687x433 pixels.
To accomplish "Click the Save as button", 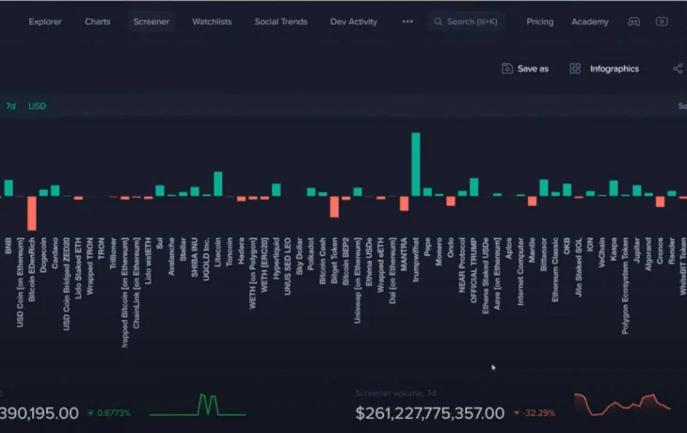I will click(x=525, y=69).
